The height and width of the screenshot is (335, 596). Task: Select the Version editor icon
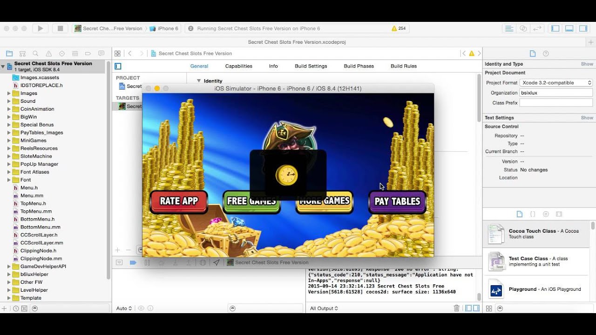click(x=537, y=28)
